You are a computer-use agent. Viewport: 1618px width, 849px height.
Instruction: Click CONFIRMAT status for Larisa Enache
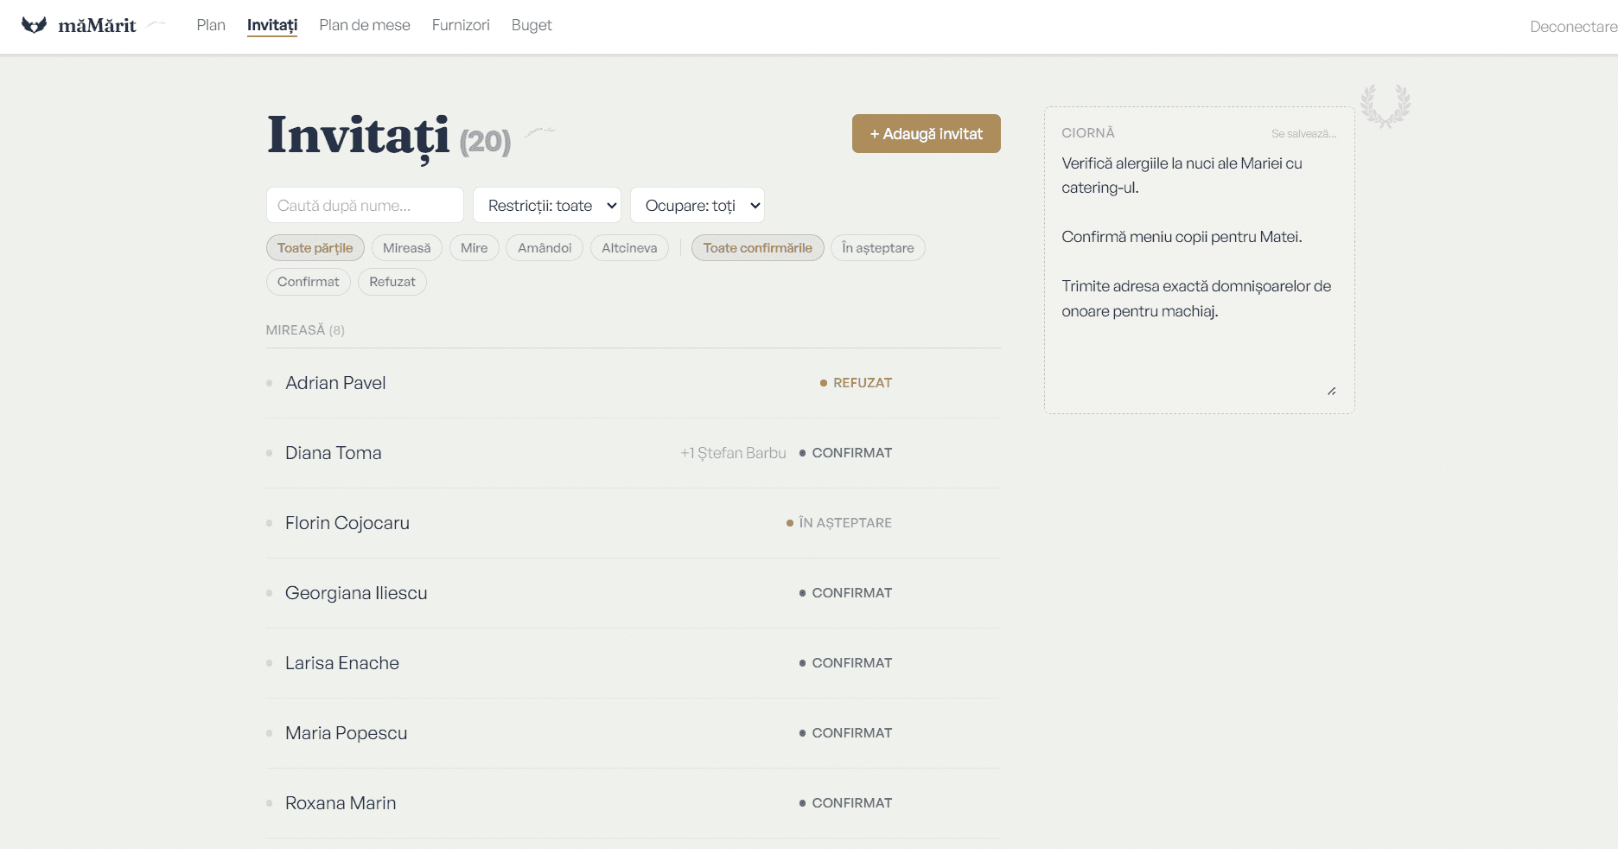845,663
